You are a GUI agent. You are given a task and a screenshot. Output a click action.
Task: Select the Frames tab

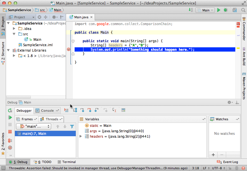tap(27, 119)
